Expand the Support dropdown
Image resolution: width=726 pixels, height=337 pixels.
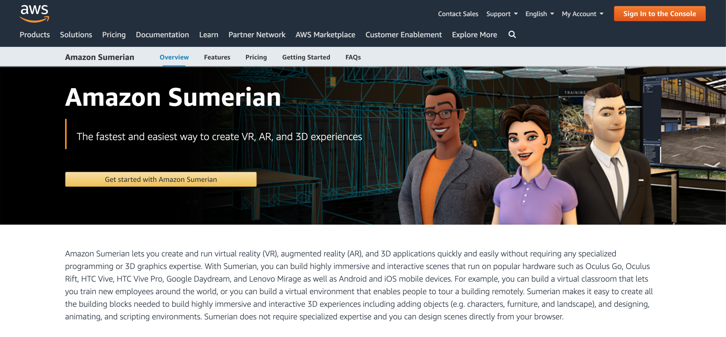[502, 14]
